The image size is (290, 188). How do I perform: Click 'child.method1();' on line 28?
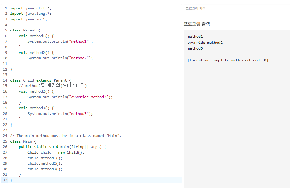point(45,158)
